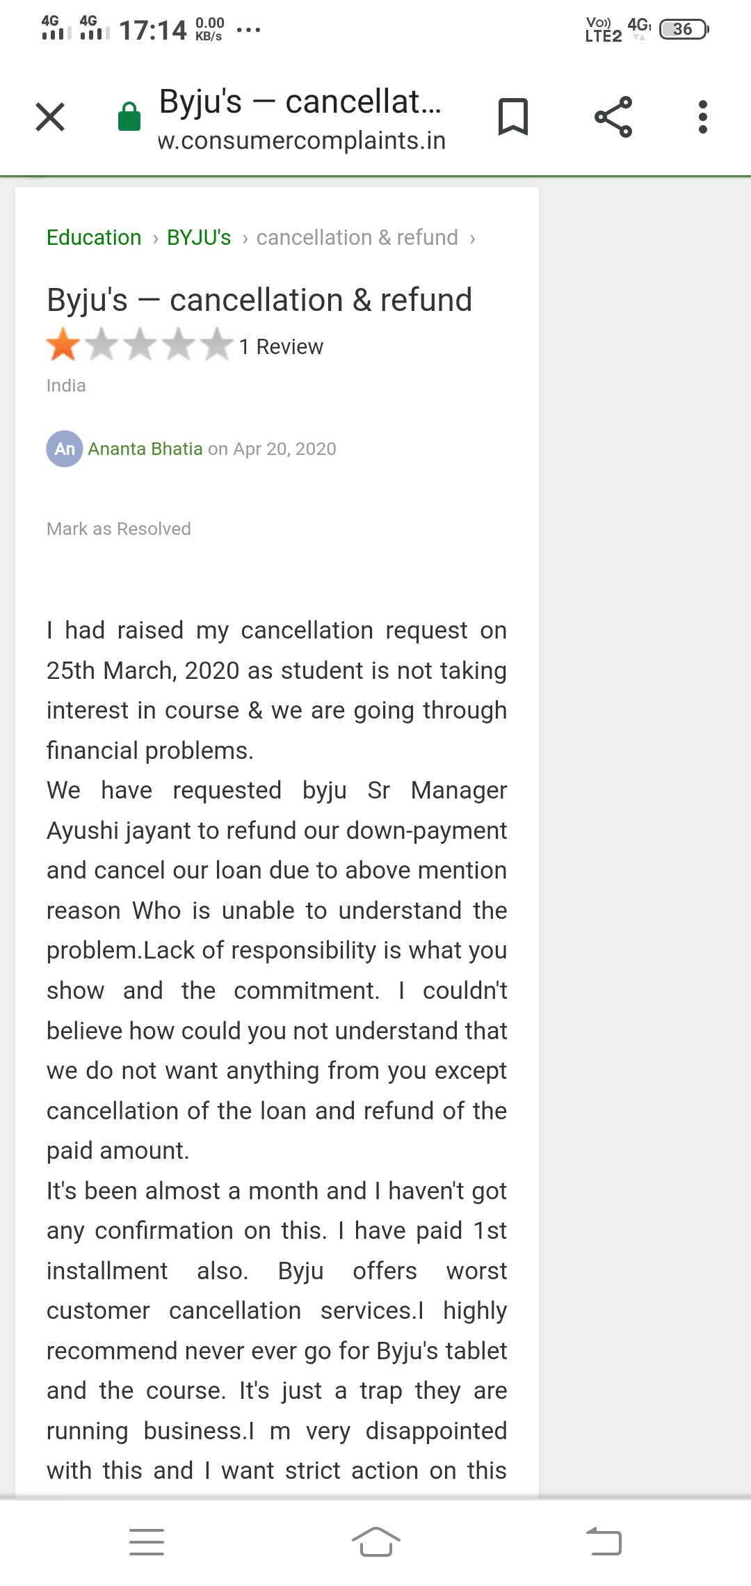Viewport: 751px width, 1586px height.
Task: Open the Education breadcrumb link
Action: pos(94,238)
